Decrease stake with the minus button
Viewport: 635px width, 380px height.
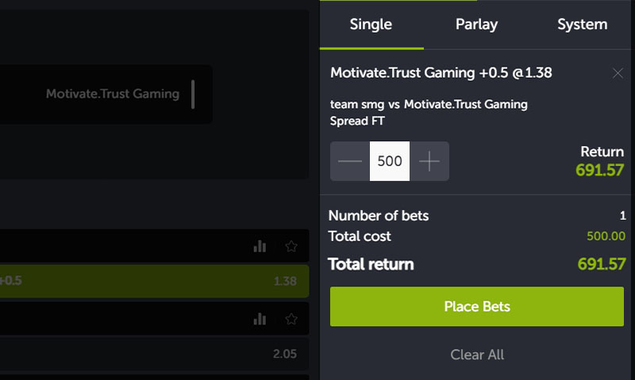(350, 161)
